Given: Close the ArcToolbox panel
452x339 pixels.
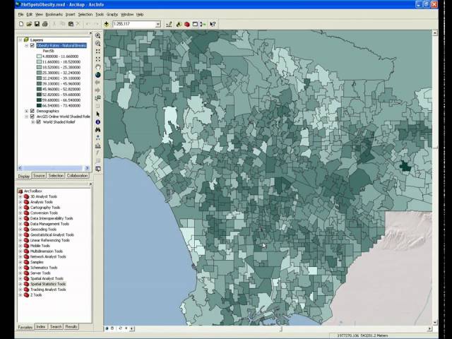Looking at the screenshot, I should click(x=90, y=184).
